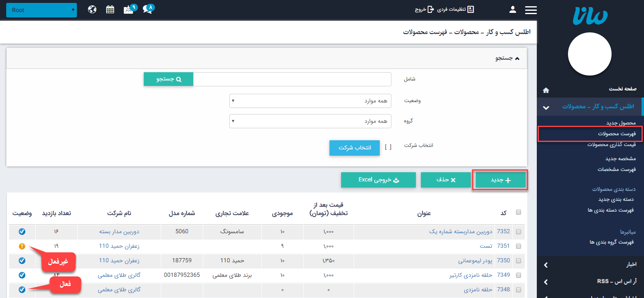The height and width of the screenshot is (298, 644).
Task: Check the checkbox for product code 7352
Action: pos(518,232)
